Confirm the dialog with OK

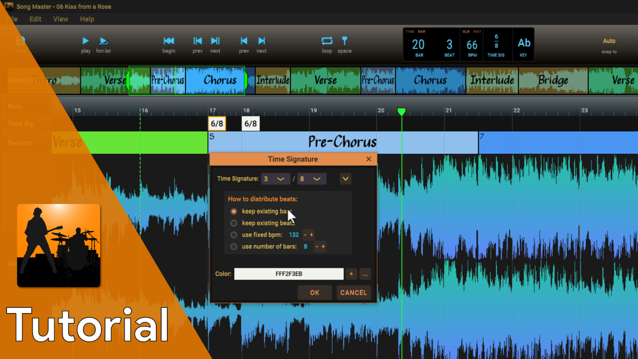pyautogui.click(x=314, y=292)
